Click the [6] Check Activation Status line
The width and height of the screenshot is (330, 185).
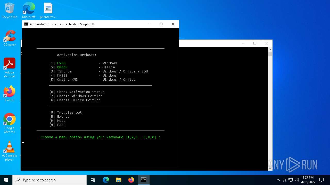click(77, 92)
